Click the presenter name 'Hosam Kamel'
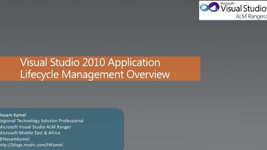The image size is (267, 150). pos(13,115)
